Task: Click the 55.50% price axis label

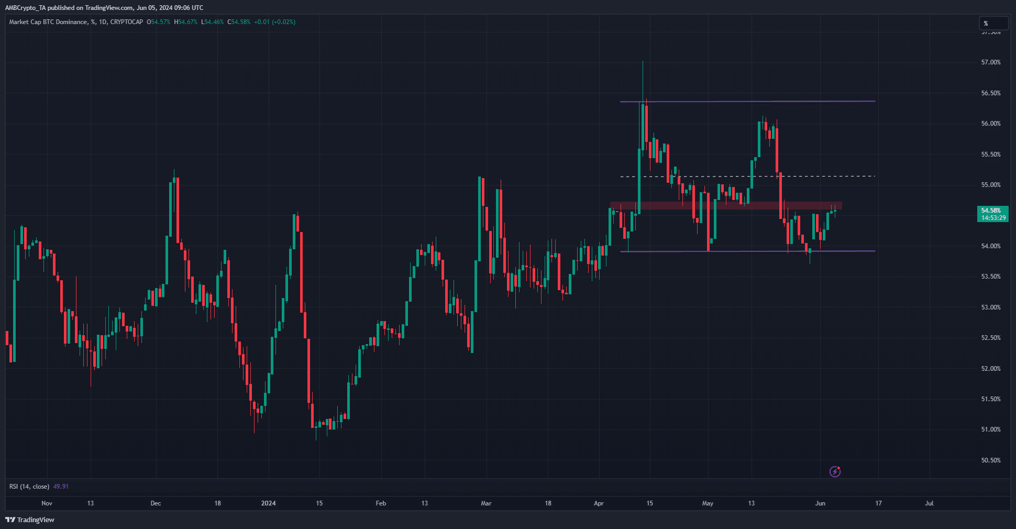Action: click(991, 155)
